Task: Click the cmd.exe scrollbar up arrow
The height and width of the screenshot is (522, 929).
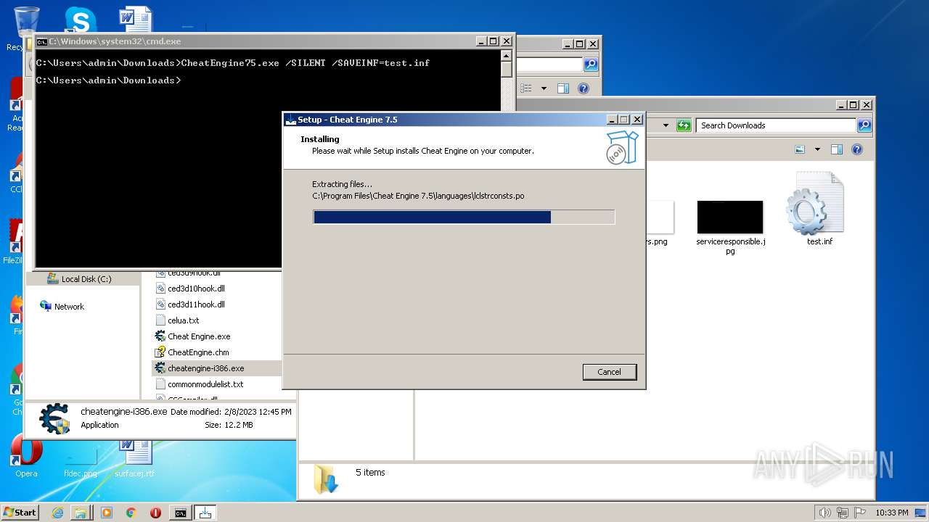Action: (507, 55)
